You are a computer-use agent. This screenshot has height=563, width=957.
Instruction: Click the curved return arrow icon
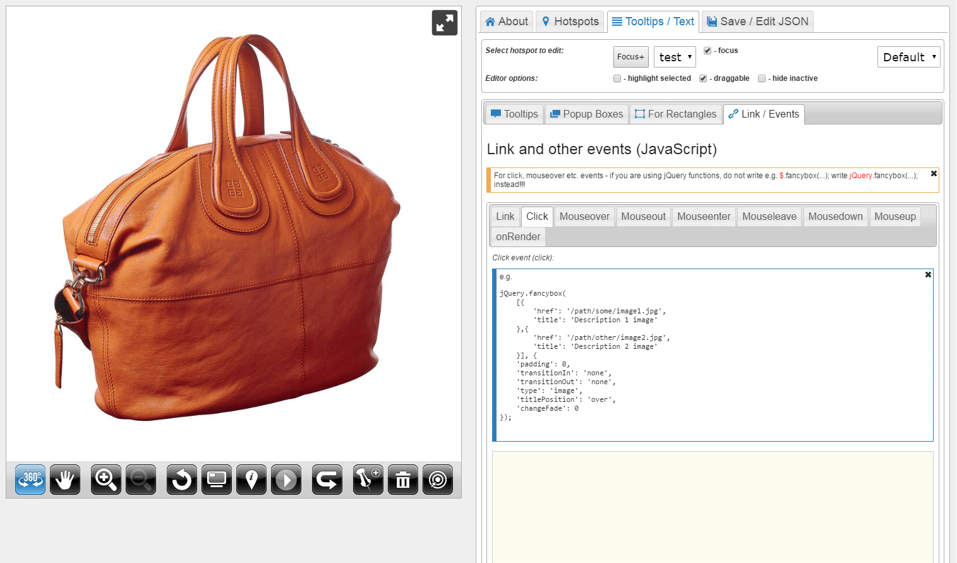327,480
